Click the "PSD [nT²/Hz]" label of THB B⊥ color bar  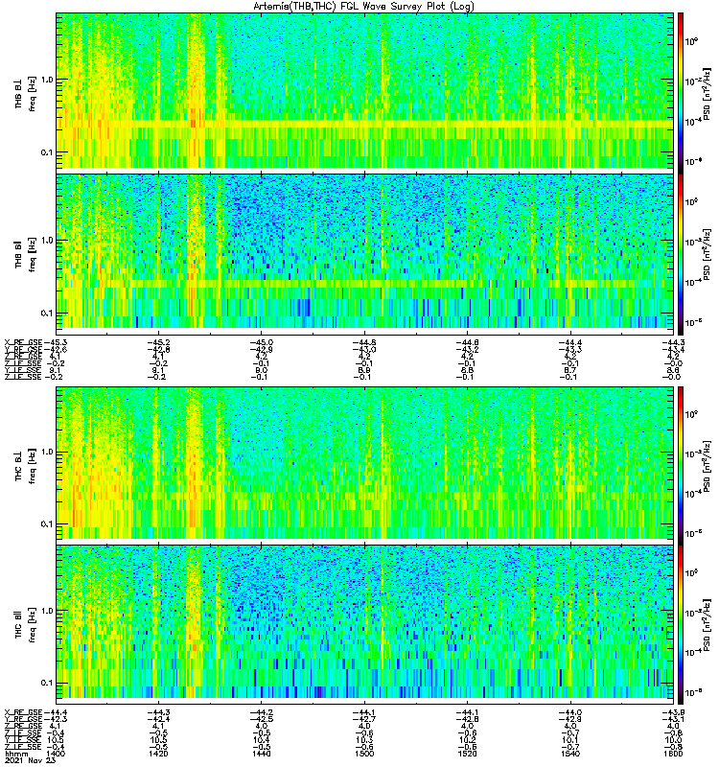[x=707, y=93]
